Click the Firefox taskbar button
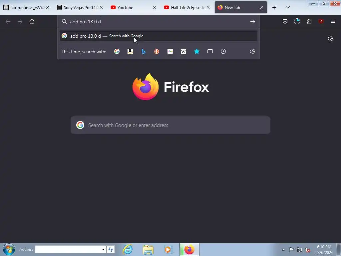 pyautogui.click(x=189, y=249)
